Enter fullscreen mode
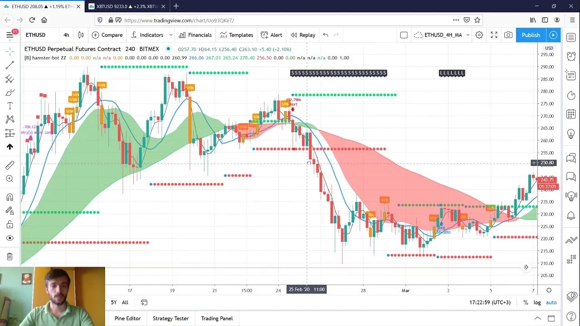 point(494,35)
